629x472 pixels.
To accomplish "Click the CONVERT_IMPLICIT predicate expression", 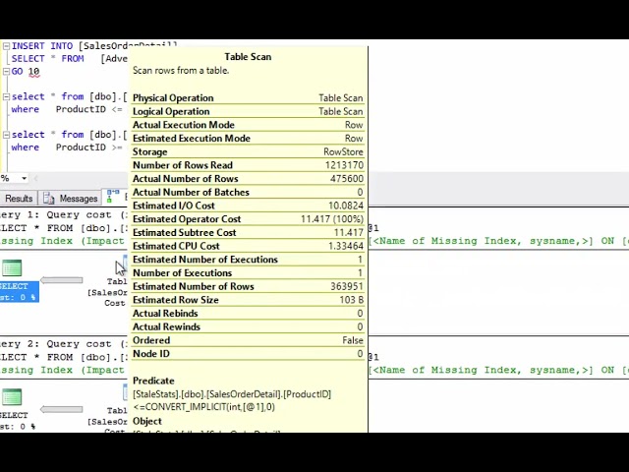I will [203, 407].
